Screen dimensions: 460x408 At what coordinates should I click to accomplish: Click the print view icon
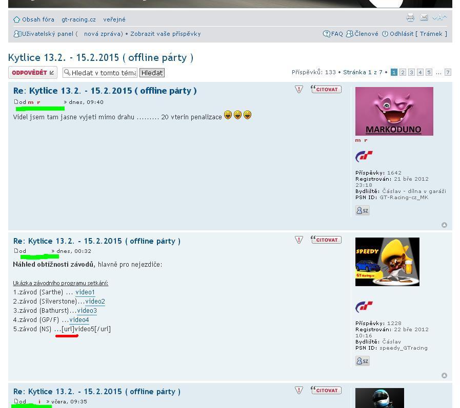pyautogui.click(x=410, y=17)
